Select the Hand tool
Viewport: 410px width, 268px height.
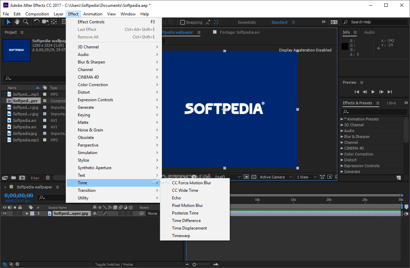pyautogui.click(x=17, y=22)
